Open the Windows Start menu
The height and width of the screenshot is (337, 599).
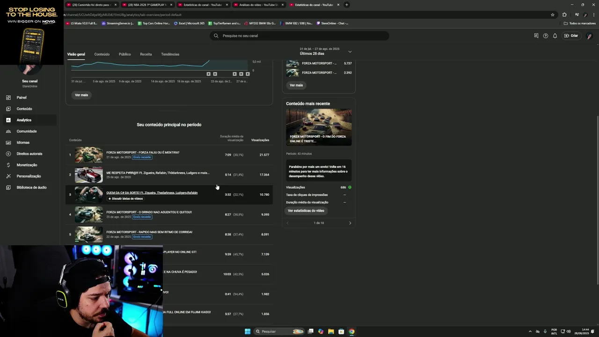pos(248,331)
